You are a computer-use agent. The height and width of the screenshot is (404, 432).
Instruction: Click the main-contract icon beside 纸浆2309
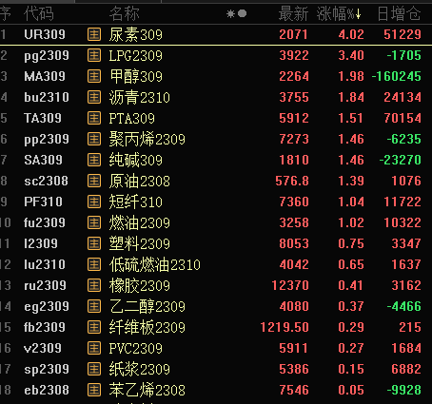[x=94, y=369]
